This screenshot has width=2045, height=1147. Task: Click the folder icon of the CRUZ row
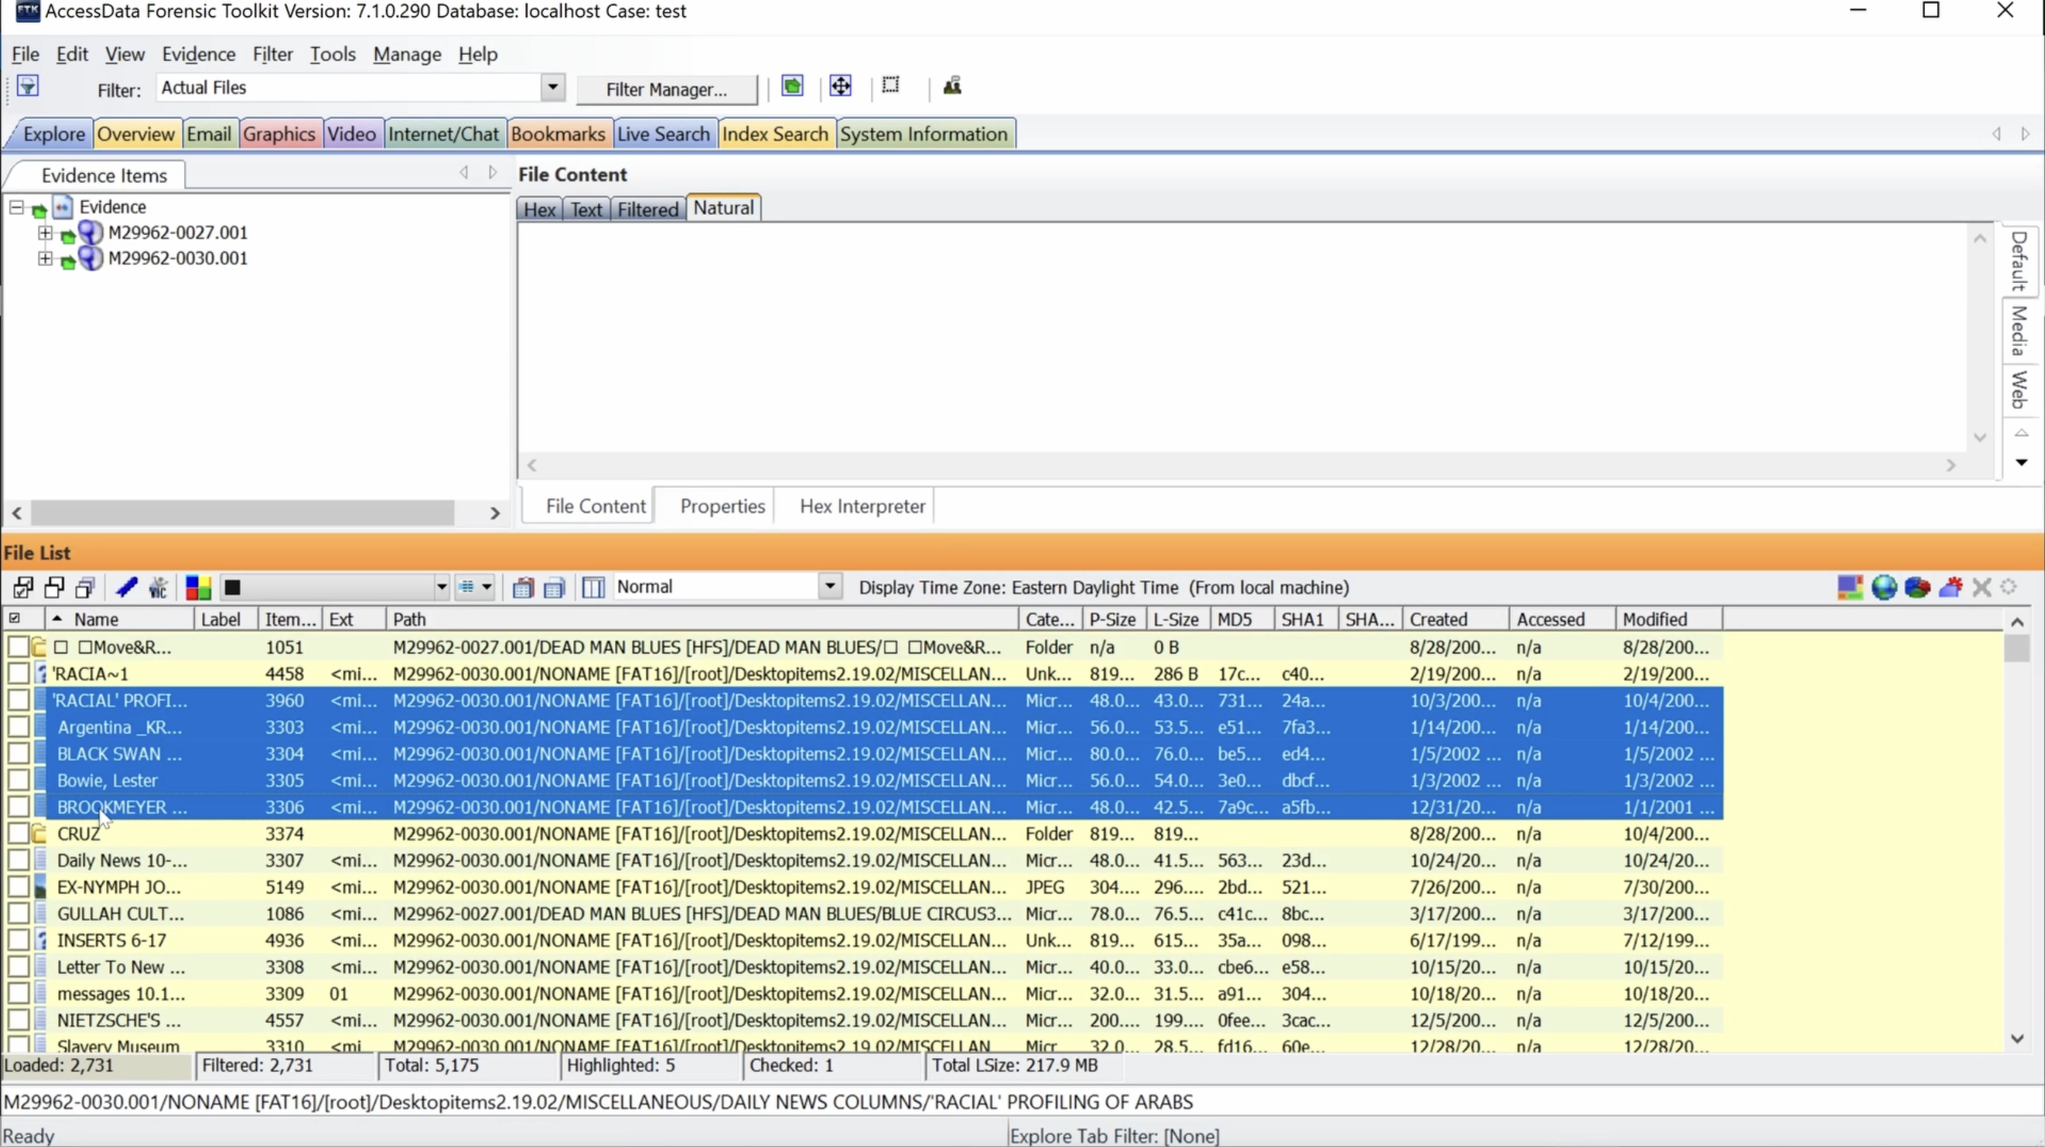pos(39,834)
